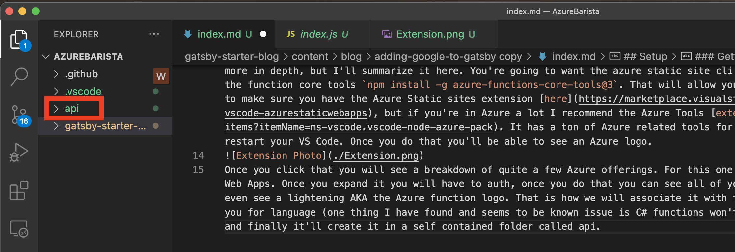The width and height of the screenshot is (735, 252).
Task: Open the Remote Explorer icon
Action: click(x=19, y=229)
